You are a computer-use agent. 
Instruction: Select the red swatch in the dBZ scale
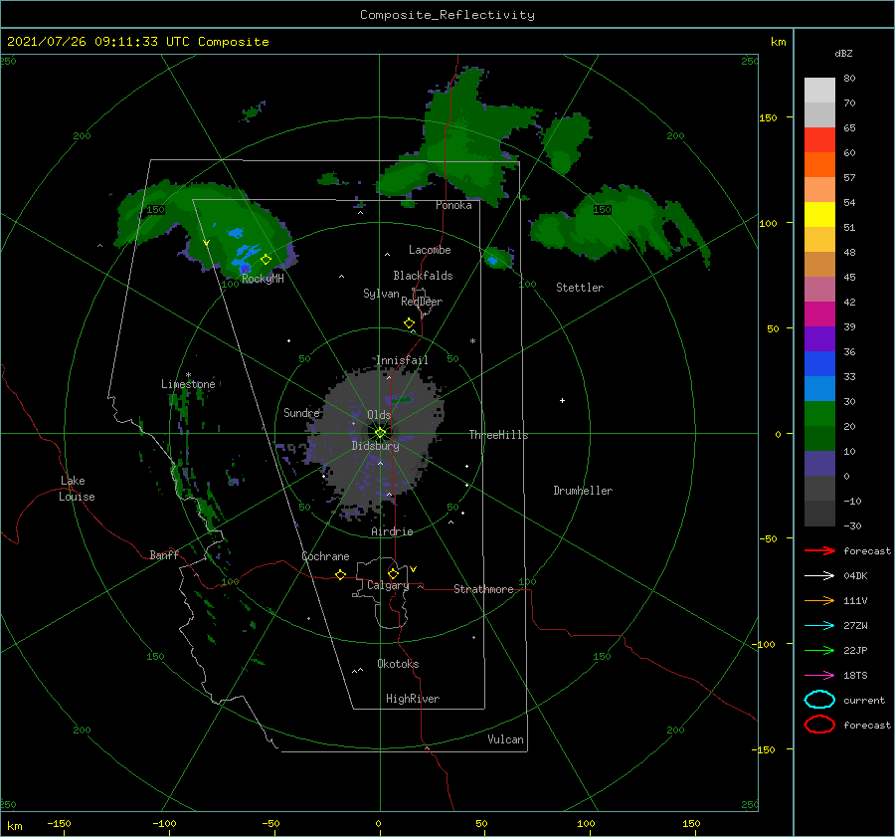coord(819,140)
